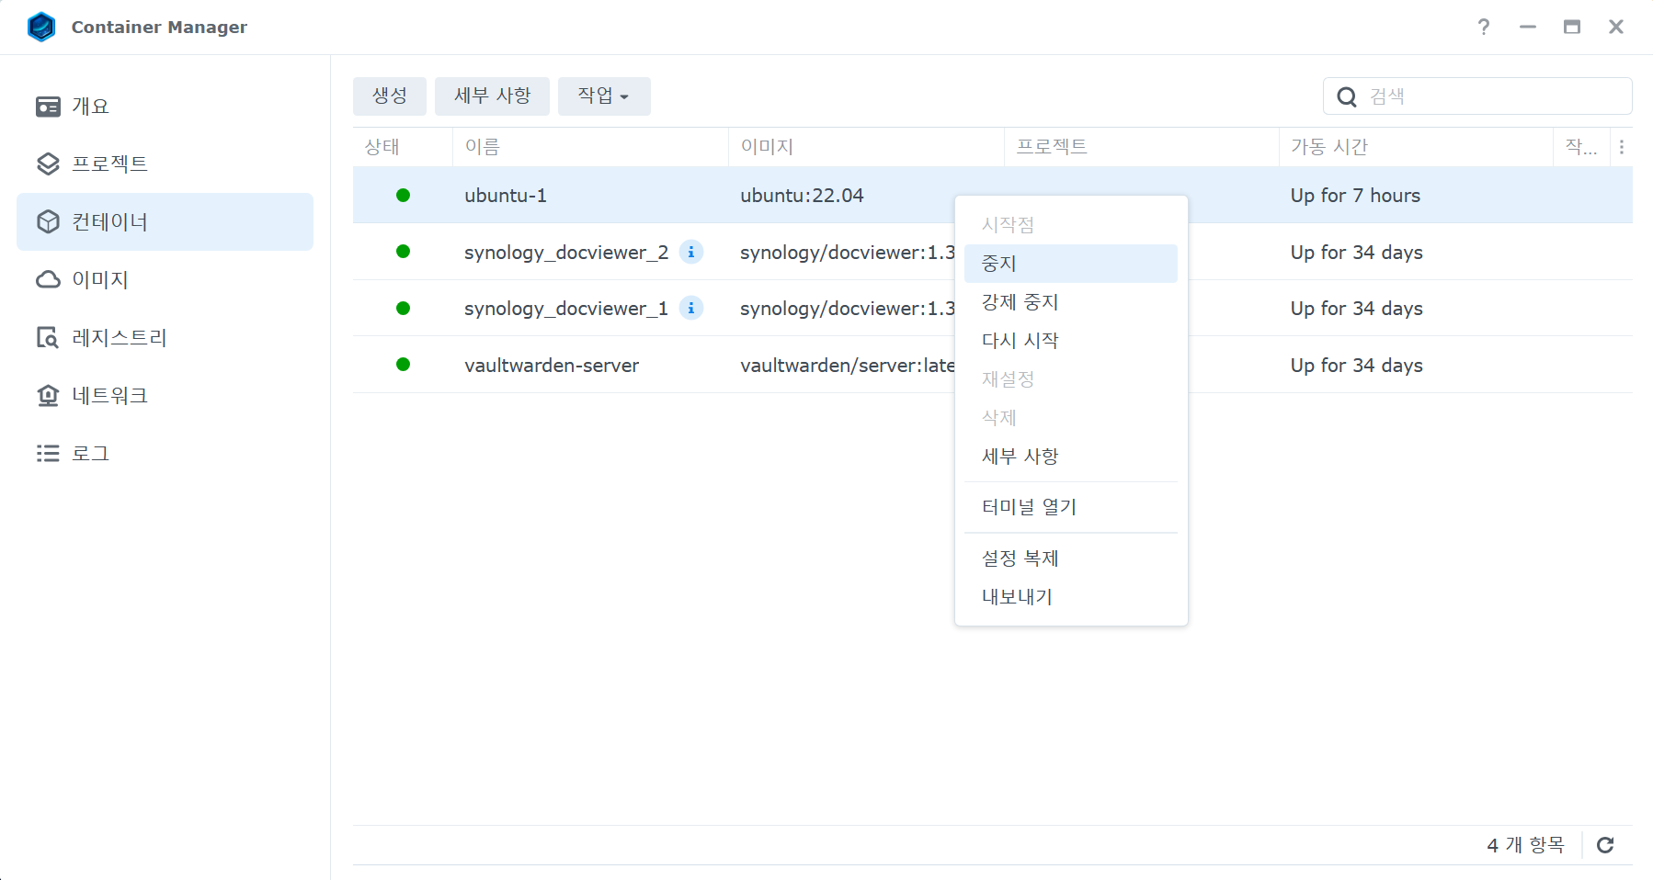
Task: Choose 중지 in the context menu
Action: click(x=998, y=264)
